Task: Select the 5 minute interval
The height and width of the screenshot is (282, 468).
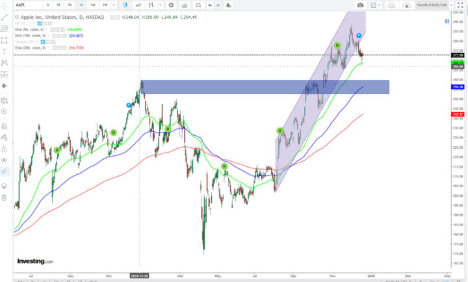Action: point(47,5)
